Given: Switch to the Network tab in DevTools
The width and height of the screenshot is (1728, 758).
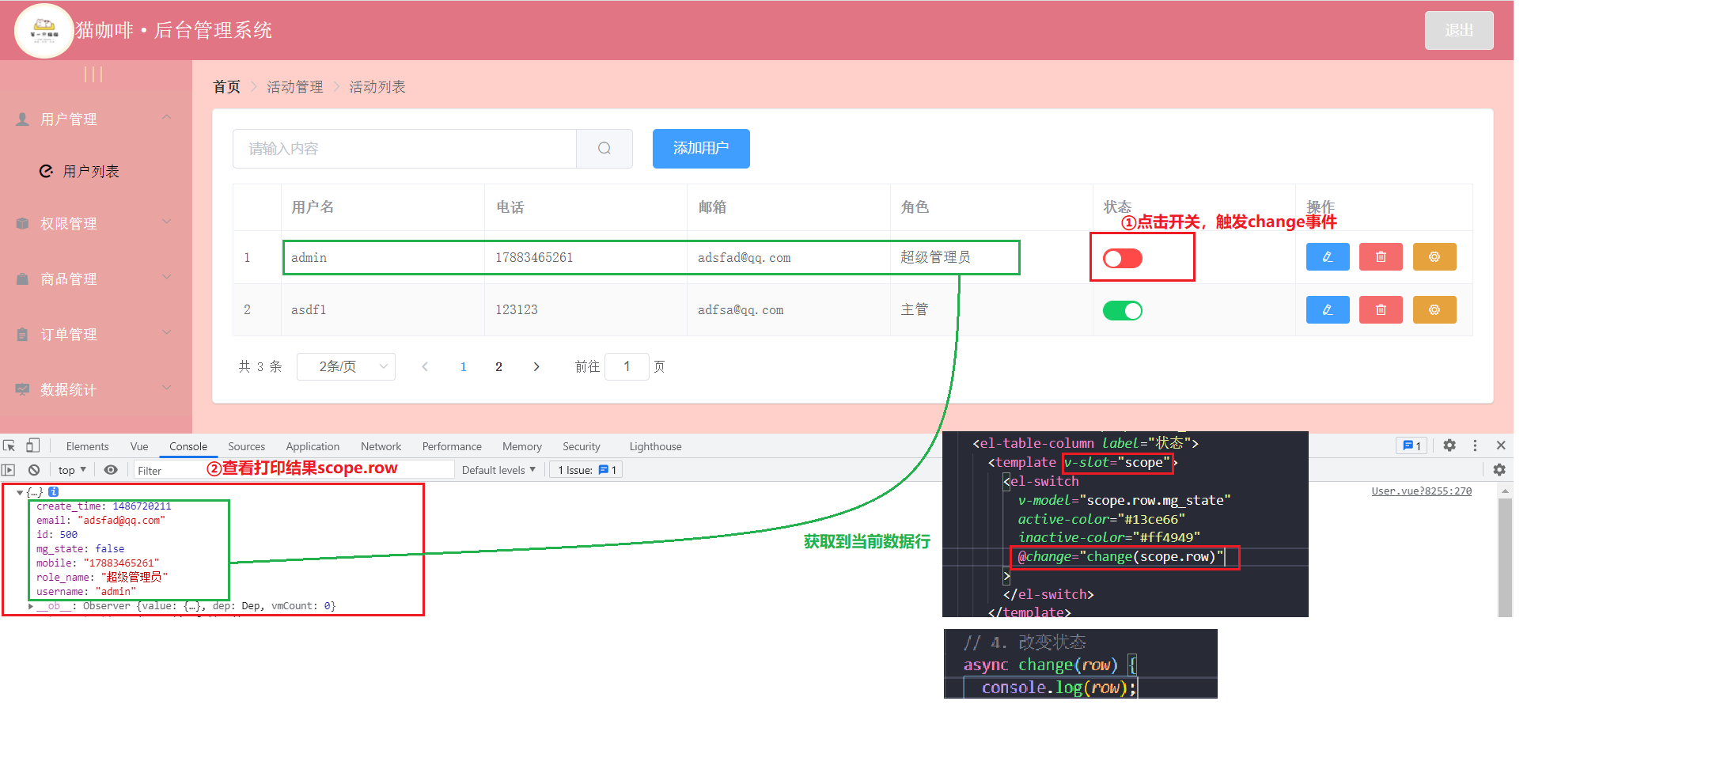Looking at the screenshot, I should pyautogui.click(x=381, y=445).
